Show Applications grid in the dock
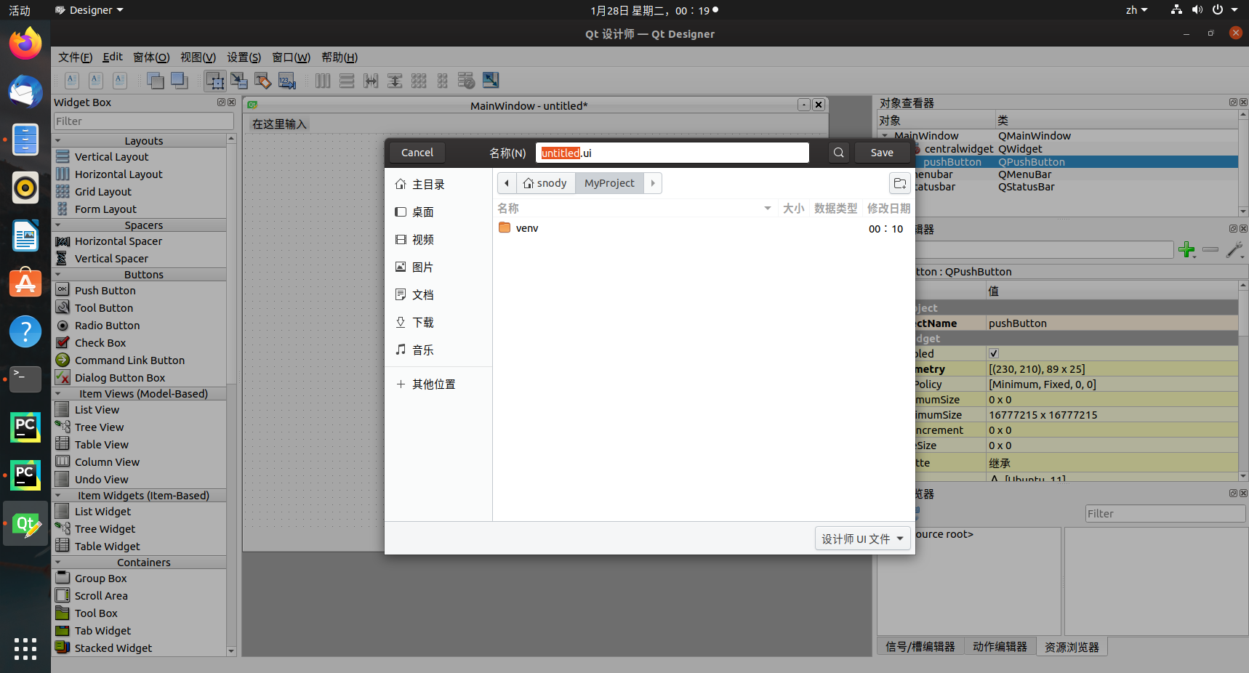This screenshot has width=1249, height=673. pyautogui.click(x=25, y=648)
